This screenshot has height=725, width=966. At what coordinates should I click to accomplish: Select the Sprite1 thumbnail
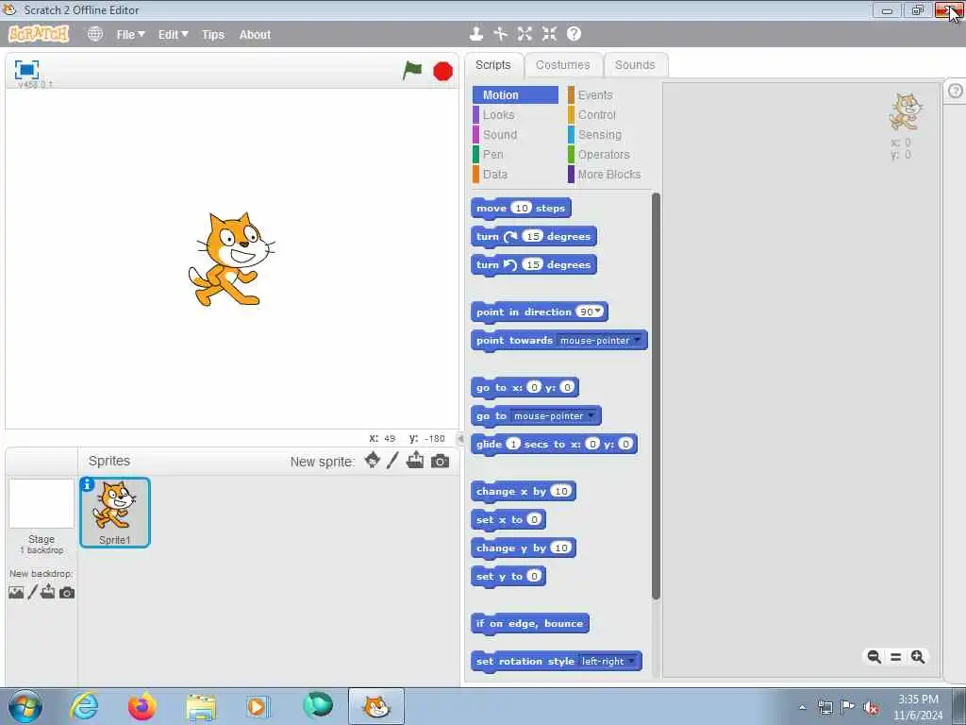(114, 513)
